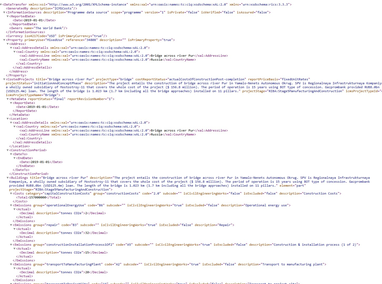Select the Total 157000000 line
This screenshot has height=284, width=382.
click(38, 197)
